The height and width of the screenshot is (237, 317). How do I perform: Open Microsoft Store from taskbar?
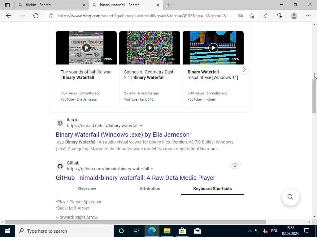(182, 231)
